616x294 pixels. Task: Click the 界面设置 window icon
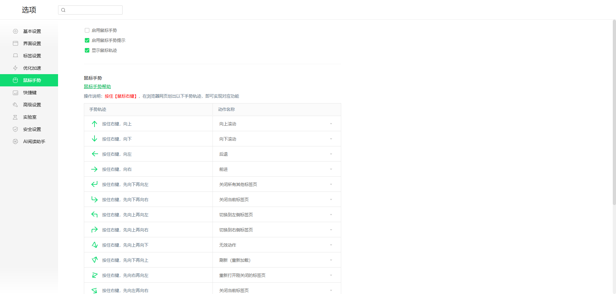15,44
